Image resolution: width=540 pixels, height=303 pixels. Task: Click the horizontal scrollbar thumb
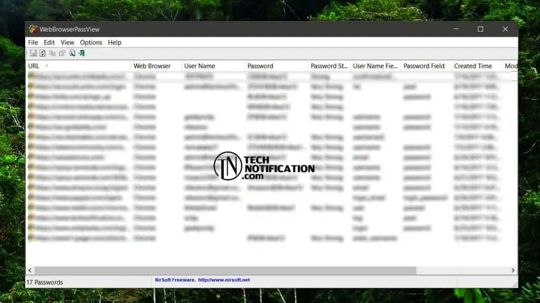[x=225, y=270]
